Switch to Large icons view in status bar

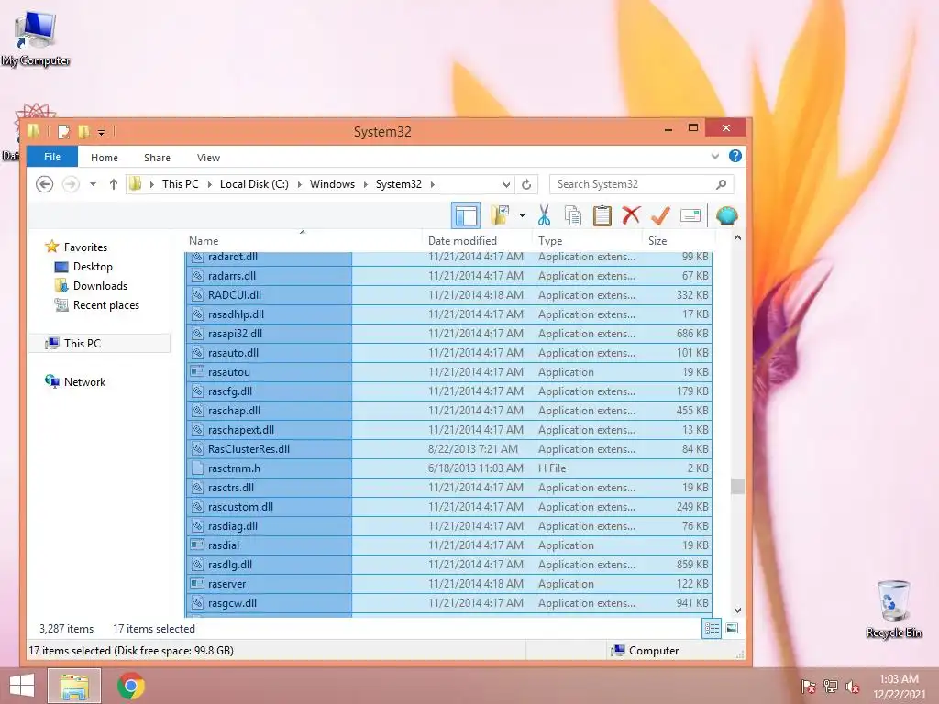[732, 629]
